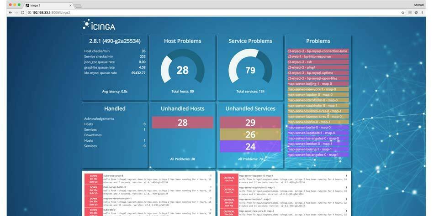Click the red Unhandled Hosts bar 28
Viewport: 434px width, 216px height.
point(182,123)
